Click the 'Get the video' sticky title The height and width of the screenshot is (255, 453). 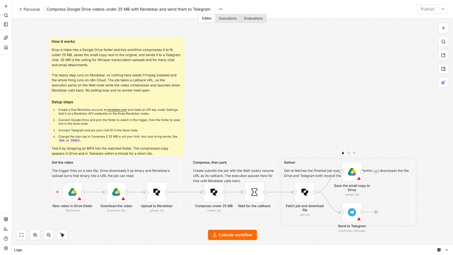[62, 163]
